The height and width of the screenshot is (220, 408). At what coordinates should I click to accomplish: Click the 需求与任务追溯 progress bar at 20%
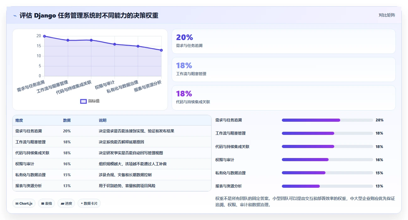[327, 120]
